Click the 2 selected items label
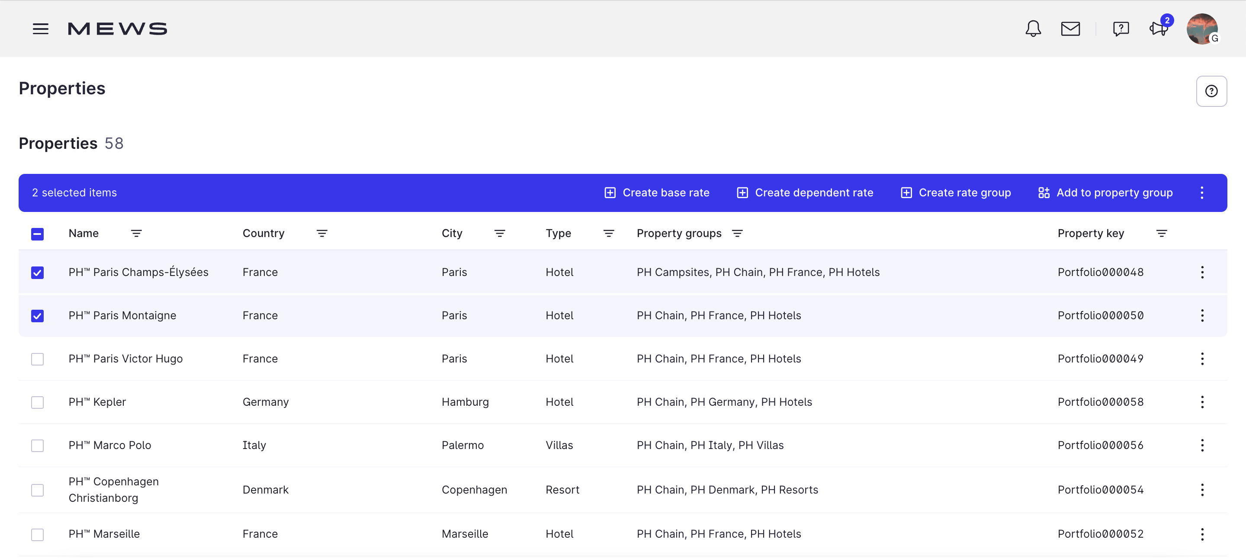Image resolution: width=1246 pixels, height=558 pixels. coord(74,193)
